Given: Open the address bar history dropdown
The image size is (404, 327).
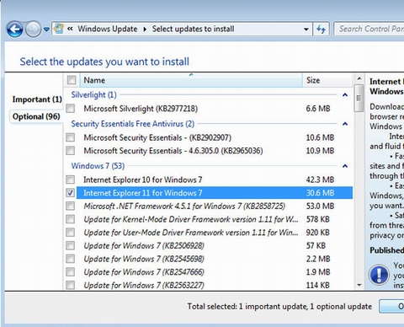Looking at the screenshot, I should click(x=306, y=29).
